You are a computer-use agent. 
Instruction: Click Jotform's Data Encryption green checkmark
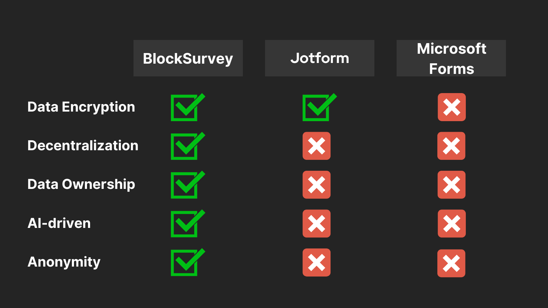319,107
